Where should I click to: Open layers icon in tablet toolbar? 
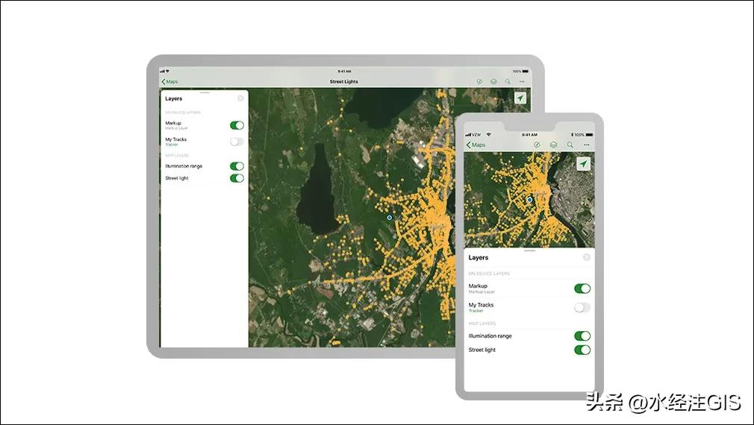[x=493, y=81]
